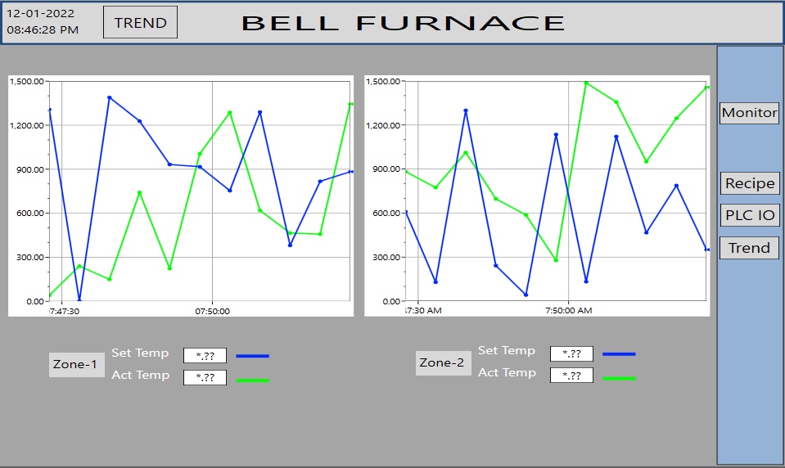Click 0.00 axis label on Zone-2 chart
785x468 pixels.
(391, 301)
